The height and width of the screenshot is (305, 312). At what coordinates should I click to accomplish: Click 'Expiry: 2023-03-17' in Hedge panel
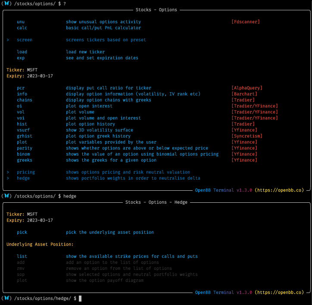pyautogui.click(x=30, y=220)
